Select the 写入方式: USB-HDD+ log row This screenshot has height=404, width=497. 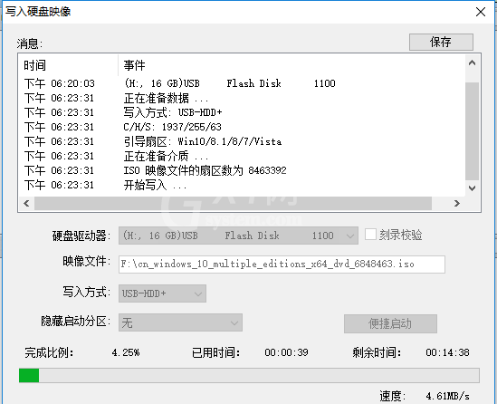pyautogui.click(x=243, y=112)
